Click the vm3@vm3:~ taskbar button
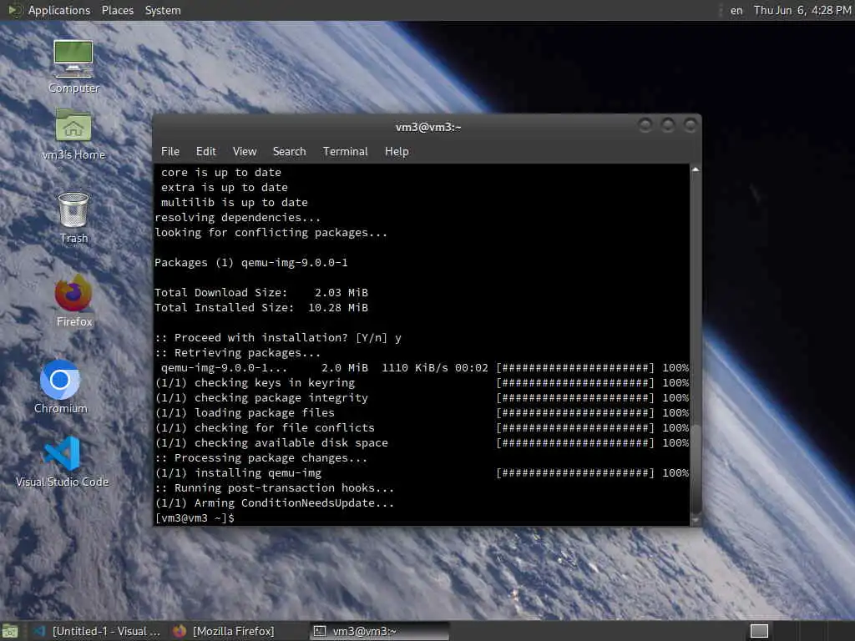This screenshot has height=641, width=855. (380, 631)
